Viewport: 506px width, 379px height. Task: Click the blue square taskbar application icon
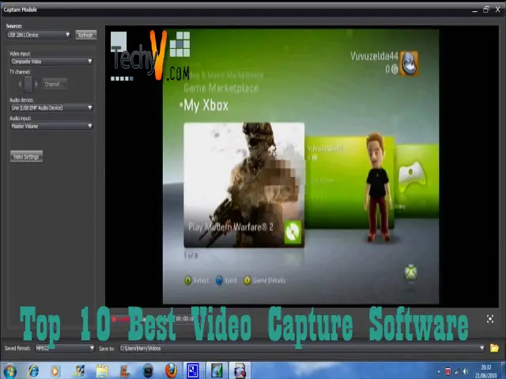pos(193,370)
